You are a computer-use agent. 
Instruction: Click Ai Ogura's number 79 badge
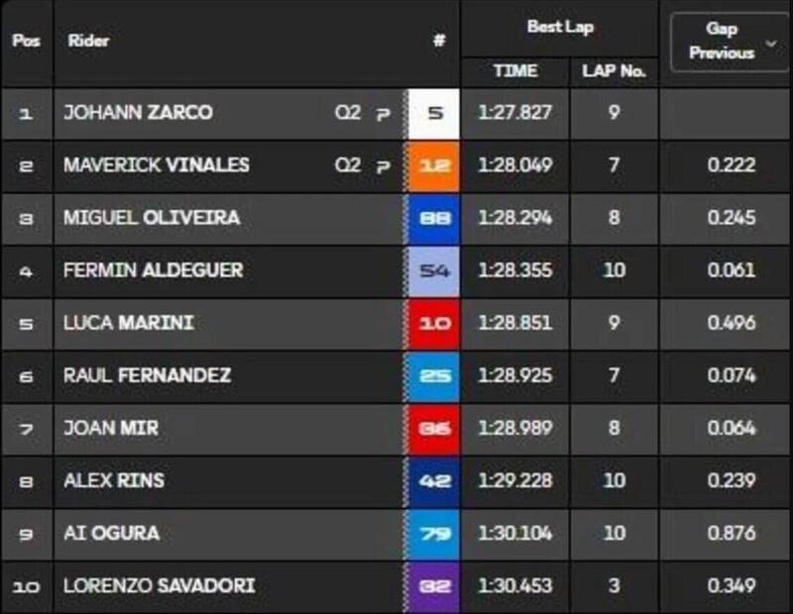[x=433, y=534]
